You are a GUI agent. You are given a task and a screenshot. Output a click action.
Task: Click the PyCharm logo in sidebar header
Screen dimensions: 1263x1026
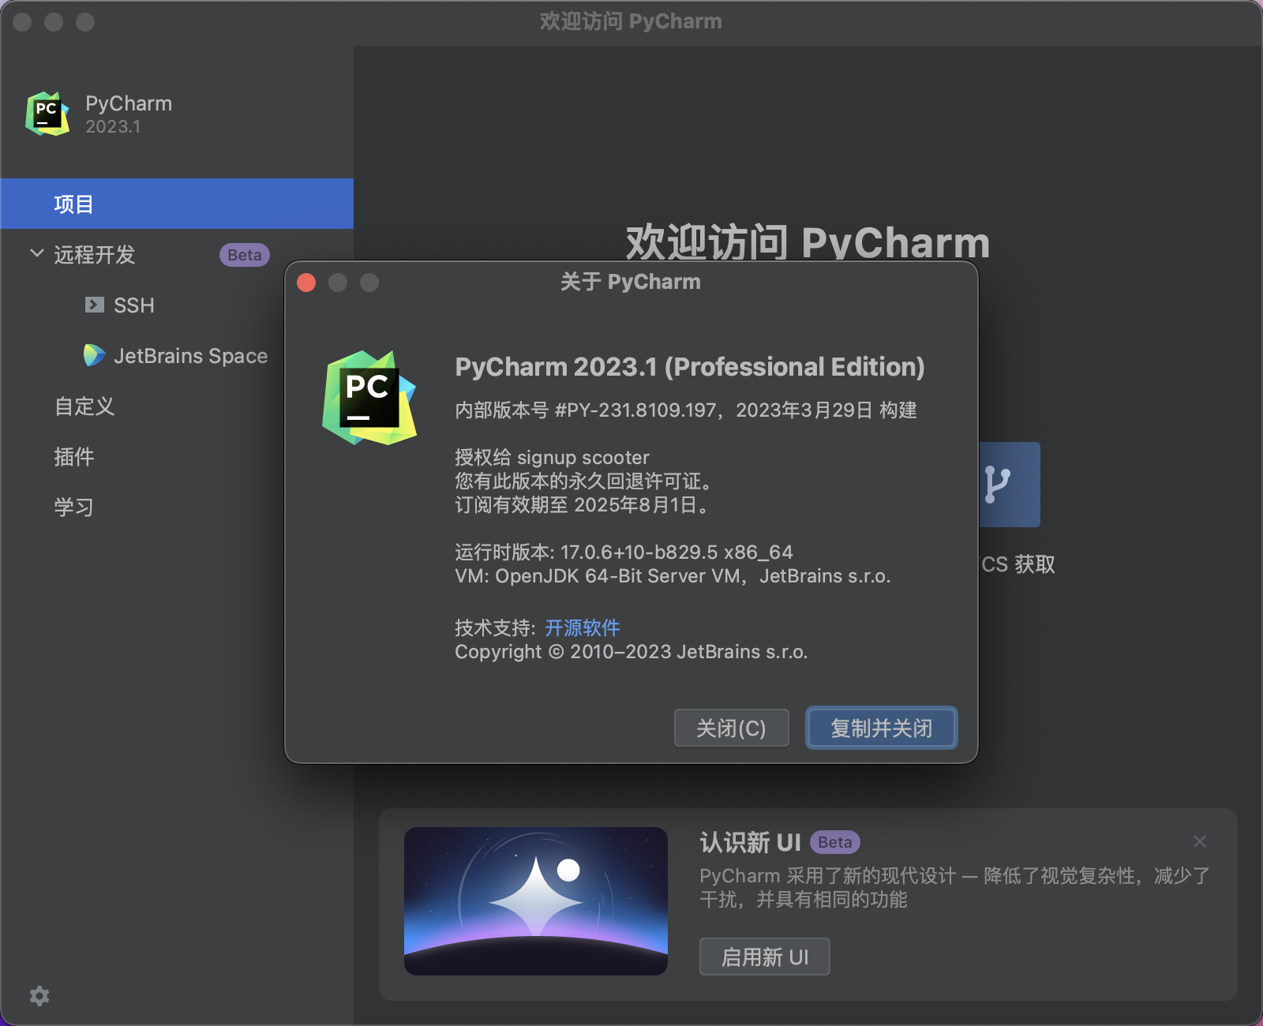coord(47,114)
